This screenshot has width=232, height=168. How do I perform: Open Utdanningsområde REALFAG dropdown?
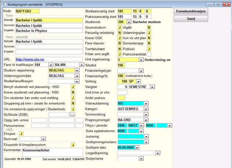tap(77, 76)
